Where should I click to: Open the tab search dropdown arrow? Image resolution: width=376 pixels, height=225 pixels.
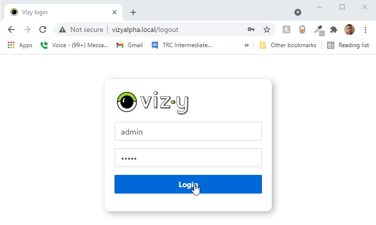(x=297, y=12)
